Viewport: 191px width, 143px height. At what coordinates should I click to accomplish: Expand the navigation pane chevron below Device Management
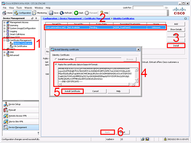(x=38, y=133)
